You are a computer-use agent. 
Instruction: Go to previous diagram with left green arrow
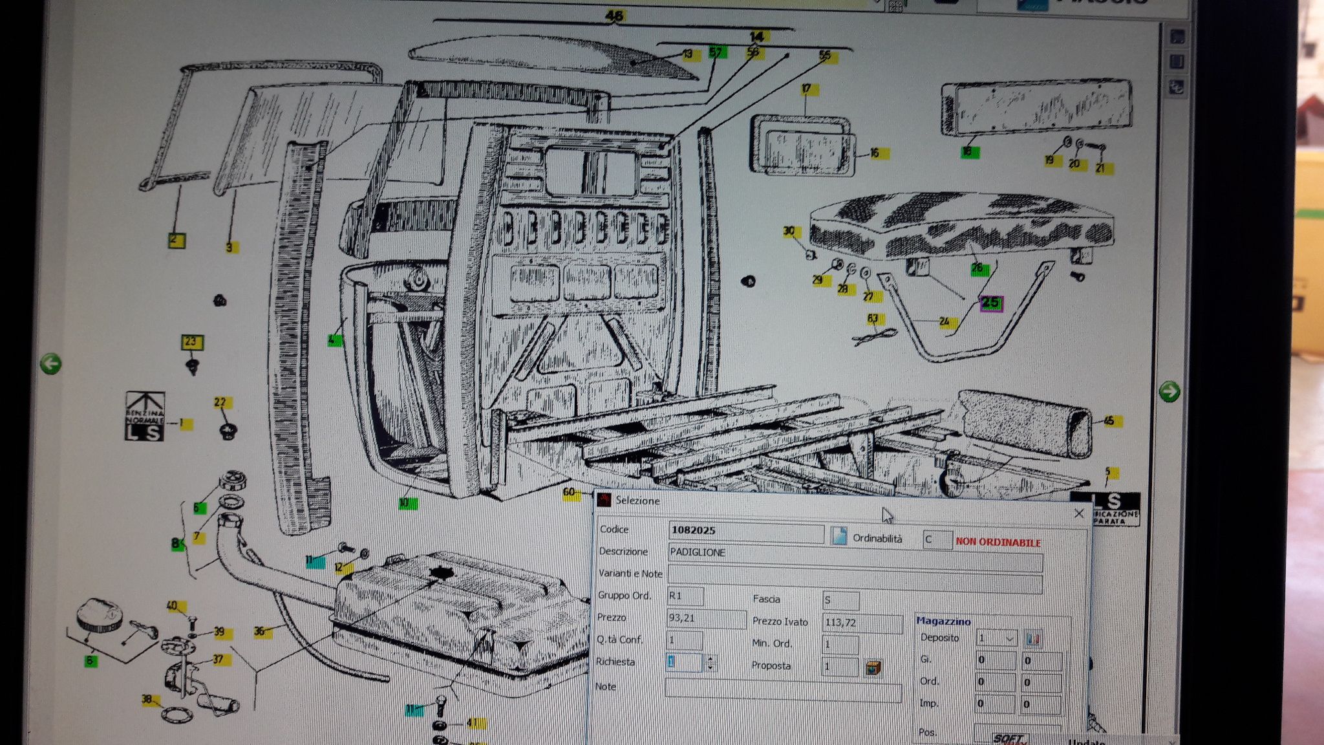[50, 363]
